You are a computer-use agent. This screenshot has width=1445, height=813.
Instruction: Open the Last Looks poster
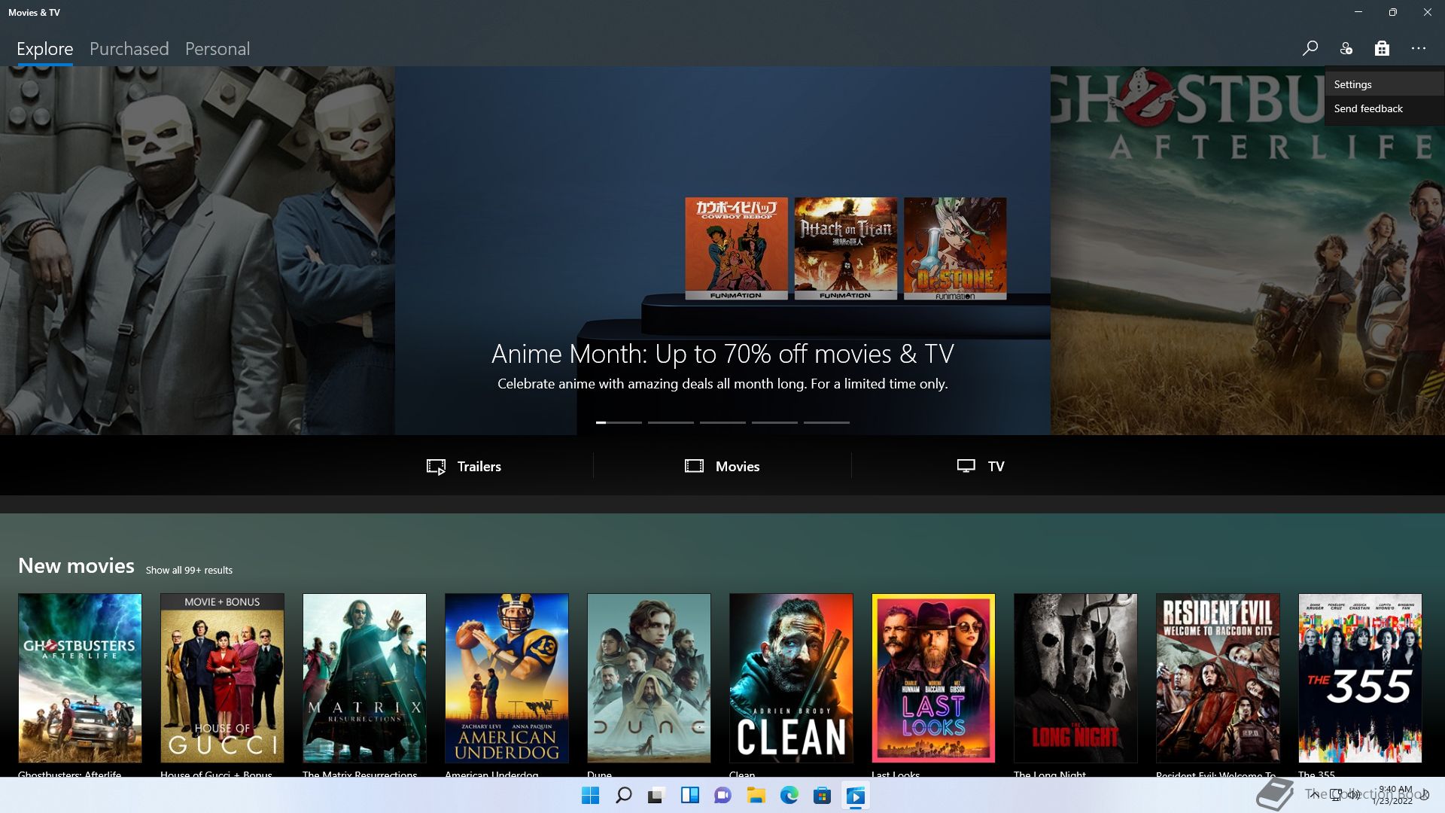[933, 678]
